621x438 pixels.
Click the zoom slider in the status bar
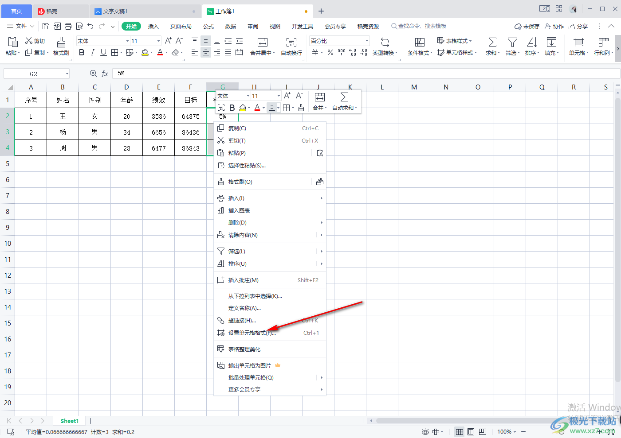pos(562,432)
